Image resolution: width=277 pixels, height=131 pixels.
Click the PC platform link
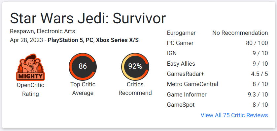89,40
